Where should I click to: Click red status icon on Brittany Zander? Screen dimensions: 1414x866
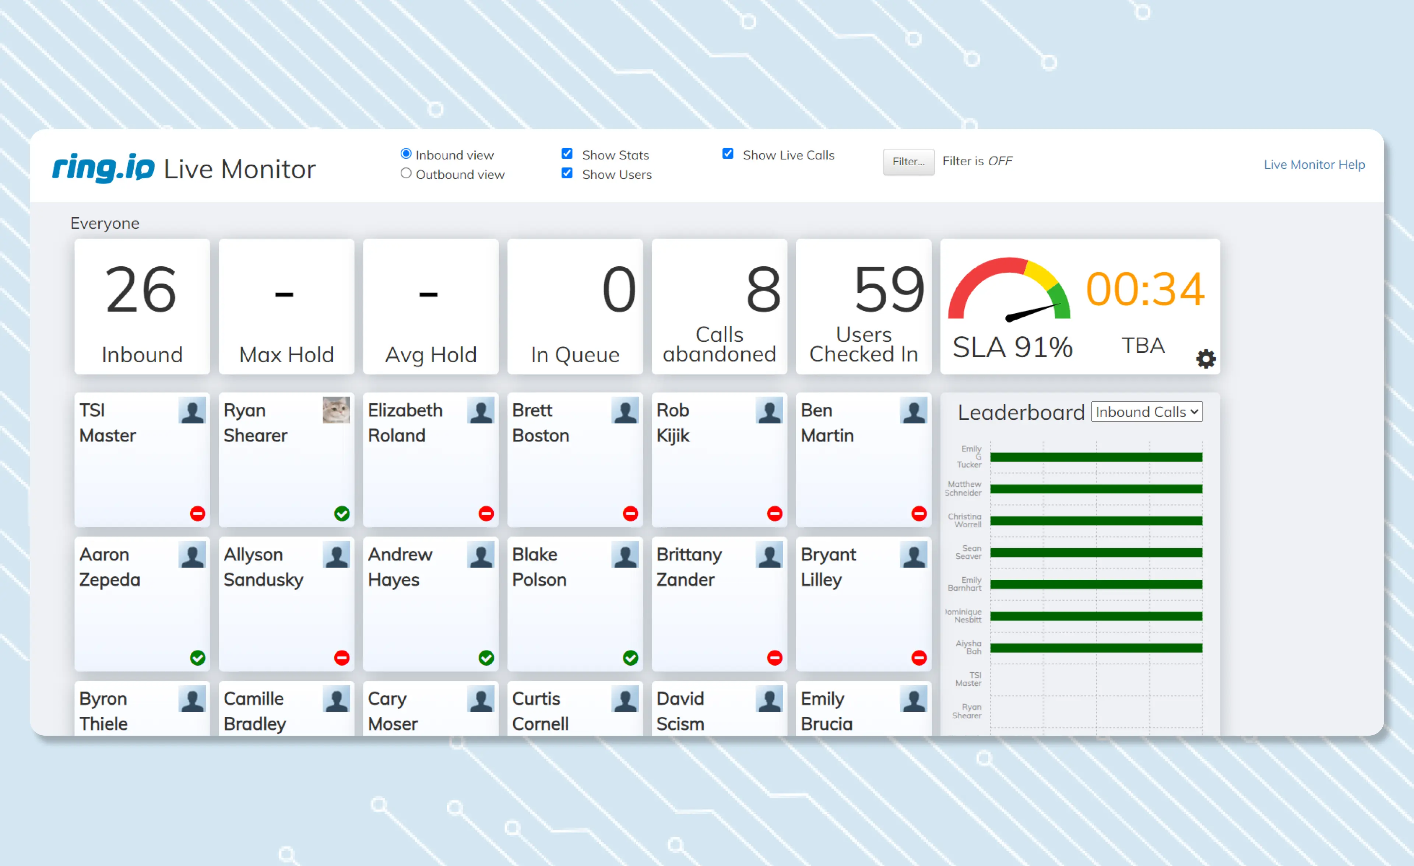point(775,658)
